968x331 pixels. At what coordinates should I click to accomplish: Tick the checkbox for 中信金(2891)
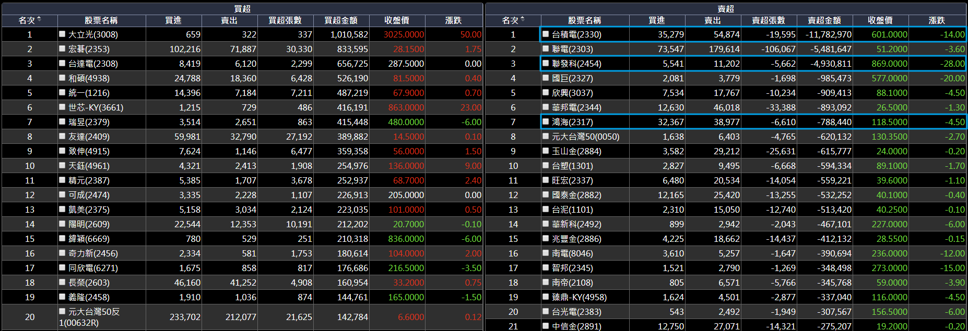coord(546,326)
